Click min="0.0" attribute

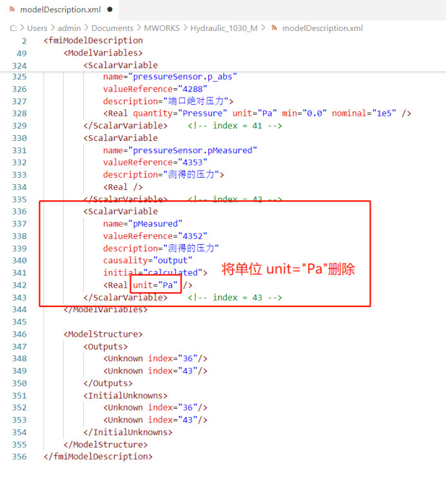click(304, 113)
